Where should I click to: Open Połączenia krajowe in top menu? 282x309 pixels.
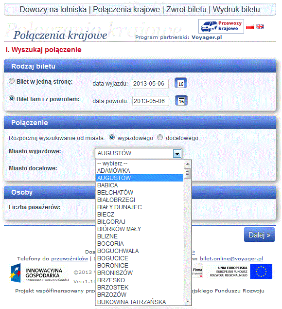[x=126, y=9]
